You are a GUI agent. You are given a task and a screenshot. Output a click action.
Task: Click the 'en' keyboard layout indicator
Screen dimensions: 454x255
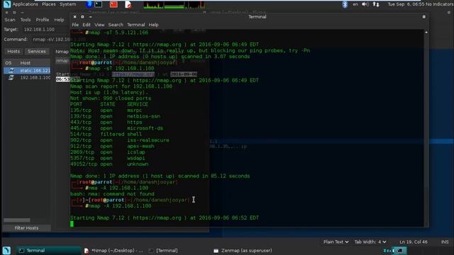(355, 4)
